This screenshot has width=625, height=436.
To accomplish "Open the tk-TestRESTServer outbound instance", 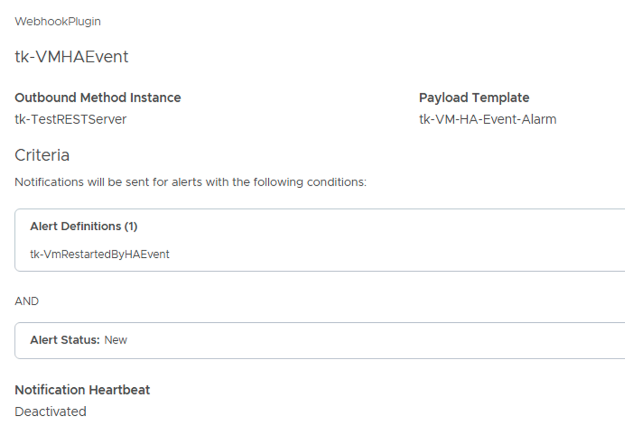I will pos(70,120).
